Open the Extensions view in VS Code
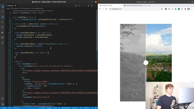Image resolution: width=194 pixels, height=109 pixels. pos(2,27)
